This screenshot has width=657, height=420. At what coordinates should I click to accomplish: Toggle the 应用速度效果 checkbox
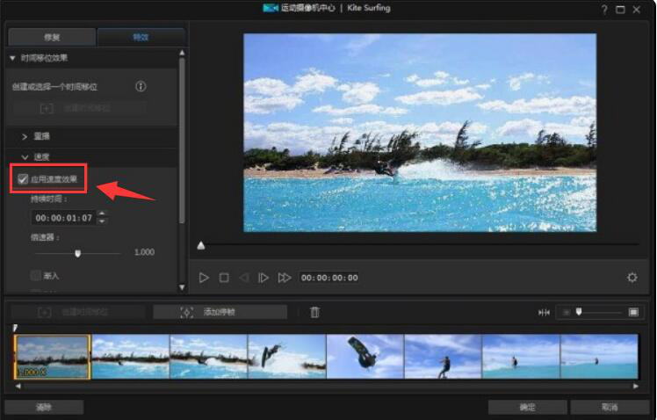click(x=23, y=179)
